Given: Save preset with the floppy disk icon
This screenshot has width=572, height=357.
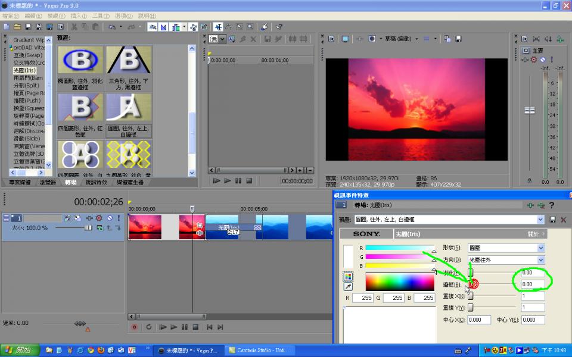Looking at the screenshot, I should [554, 220].
